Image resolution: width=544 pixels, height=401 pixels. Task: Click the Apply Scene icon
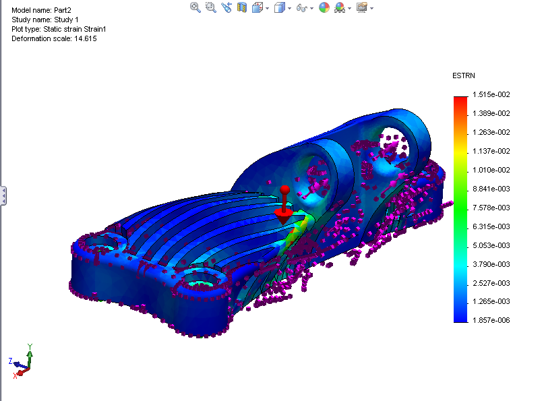tap(340, 7)
